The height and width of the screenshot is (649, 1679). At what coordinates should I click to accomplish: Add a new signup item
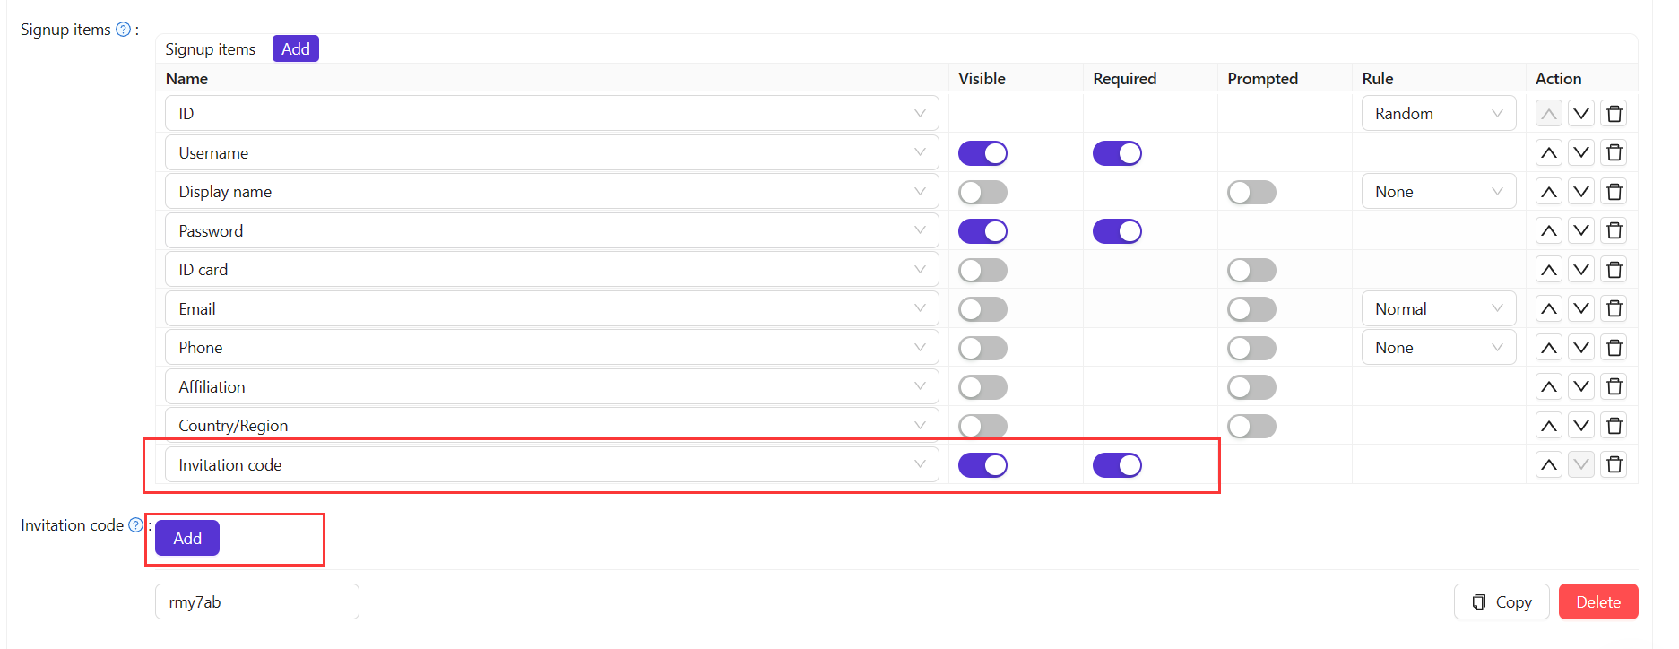coord(295,49)
